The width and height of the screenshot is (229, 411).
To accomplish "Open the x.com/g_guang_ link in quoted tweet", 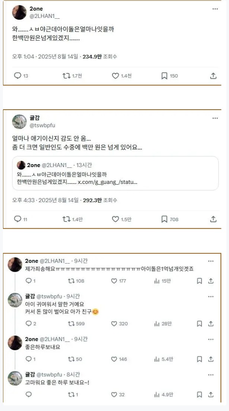I will click(x=107, y=182).
